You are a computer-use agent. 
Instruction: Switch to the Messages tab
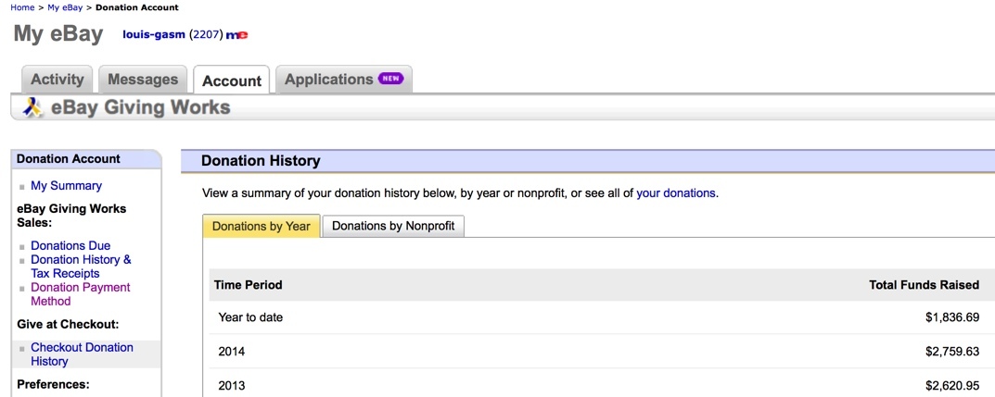coord(143,80)
